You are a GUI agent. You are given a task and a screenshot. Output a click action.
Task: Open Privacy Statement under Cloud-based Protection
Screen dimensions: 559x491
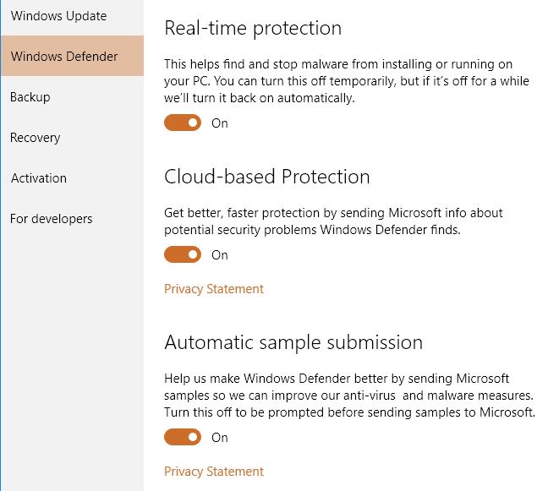(x=214, y=289)
